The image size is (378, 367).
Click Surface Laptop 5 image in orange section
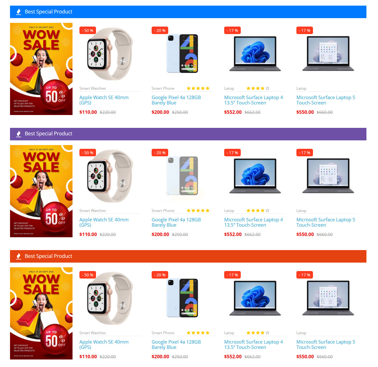[x=328, y=298]
